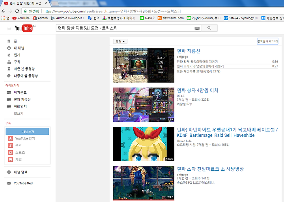The height and width of the screenshot is (202, 284).
Task: Open the translate 번역 bookmark
Action: point(94,18)
